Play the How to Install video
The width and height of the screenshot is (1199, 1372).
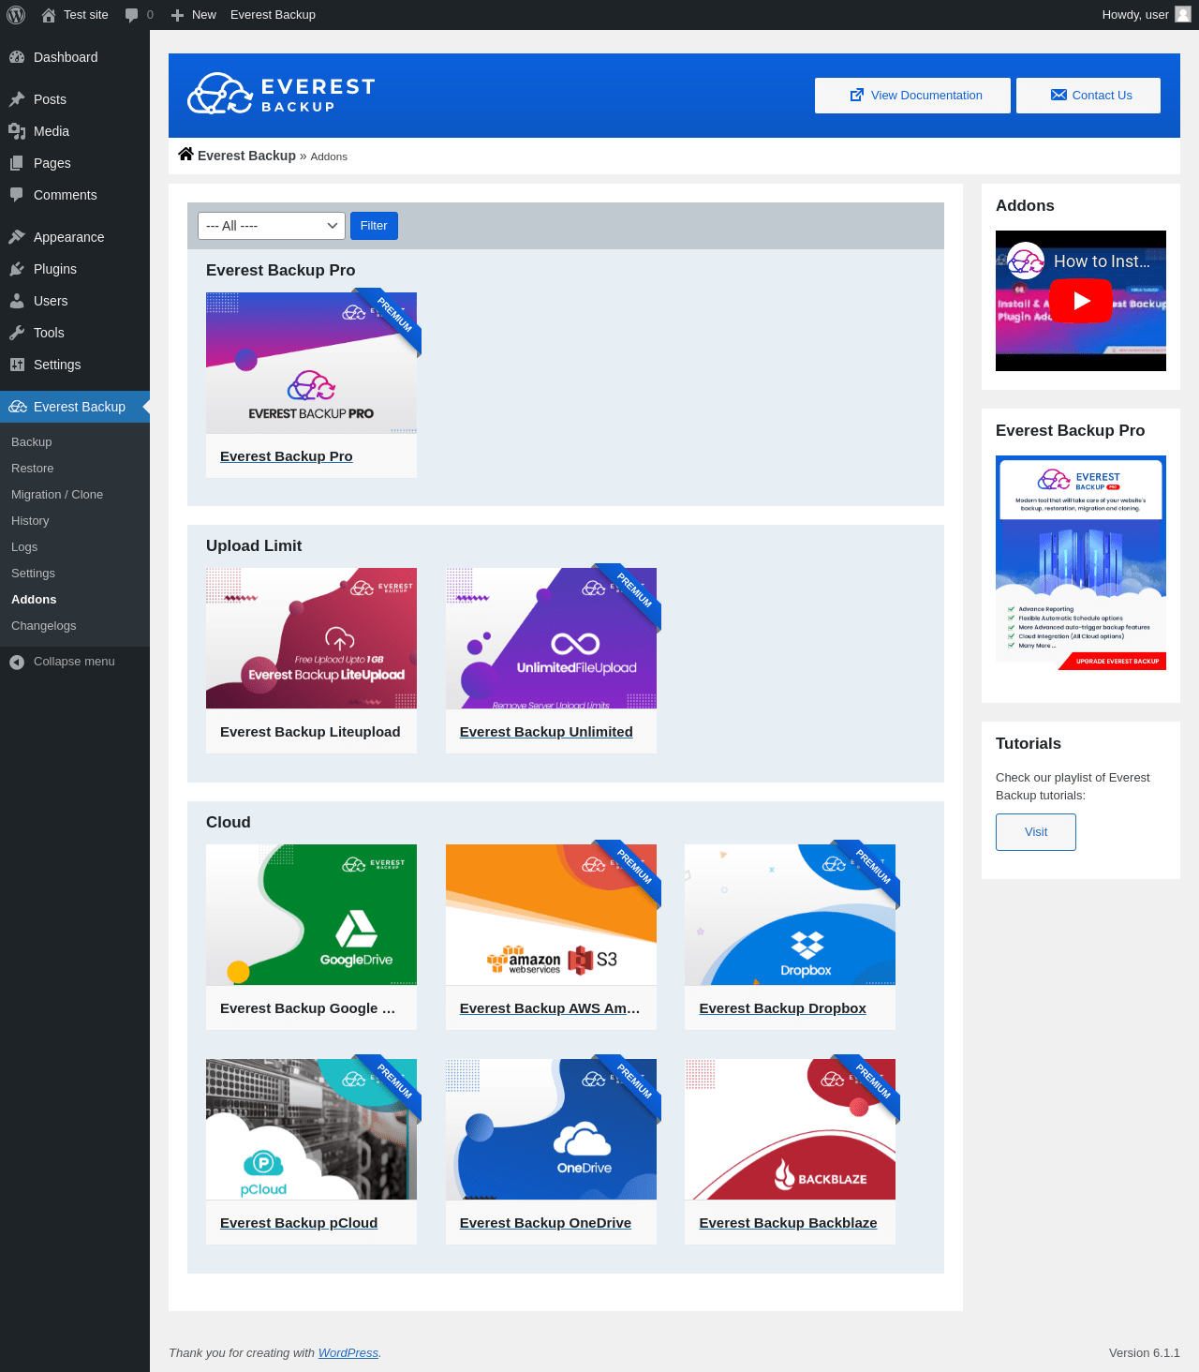click(1080, 301)
